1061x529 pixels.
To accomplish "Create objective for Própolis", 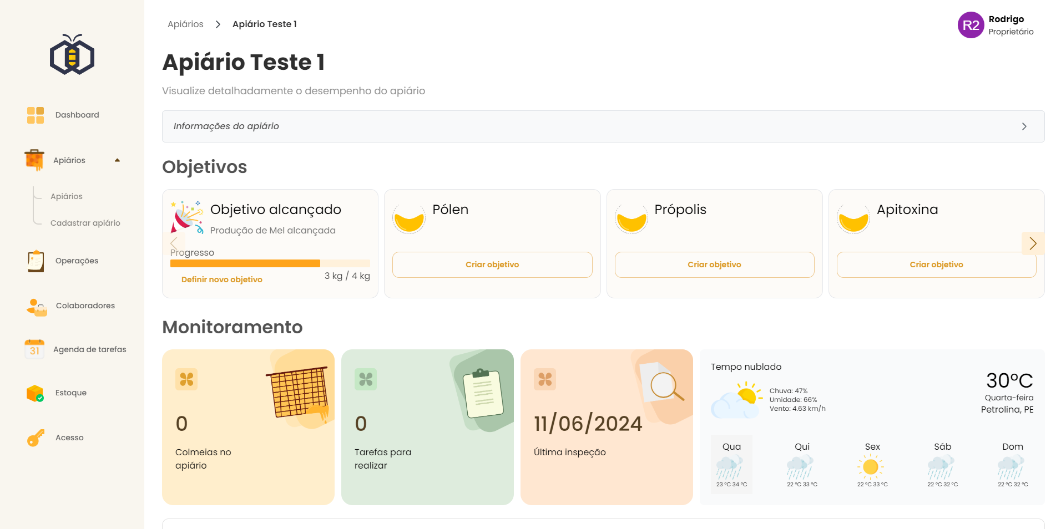I will pos(714,265).
